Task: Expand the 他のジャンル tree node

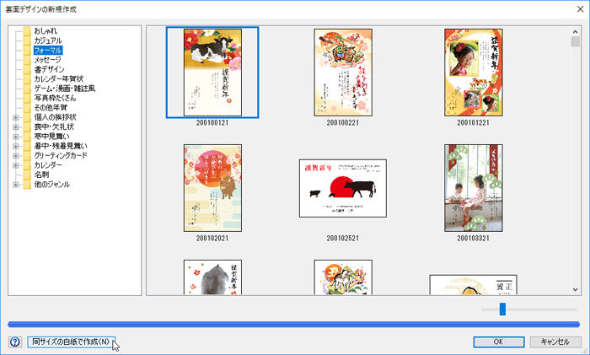Action: click(15, 184)
